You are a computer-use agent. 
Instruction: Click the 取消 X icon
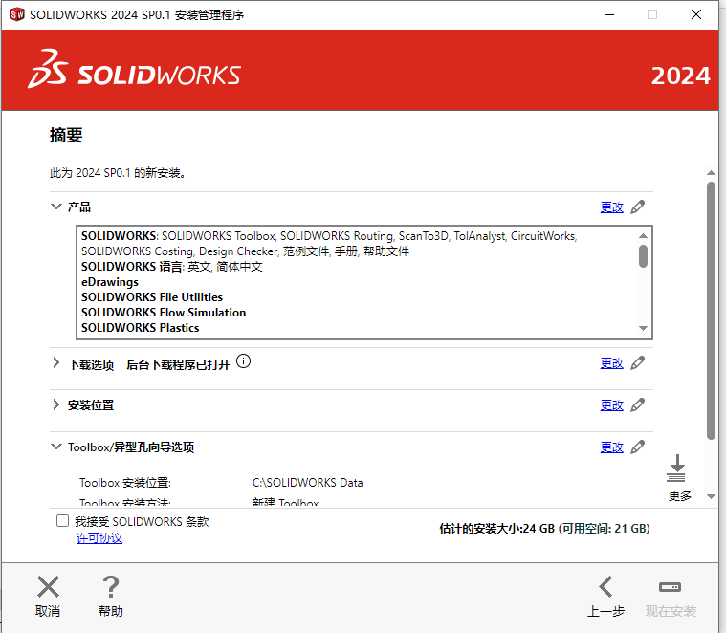click(48, 587)
